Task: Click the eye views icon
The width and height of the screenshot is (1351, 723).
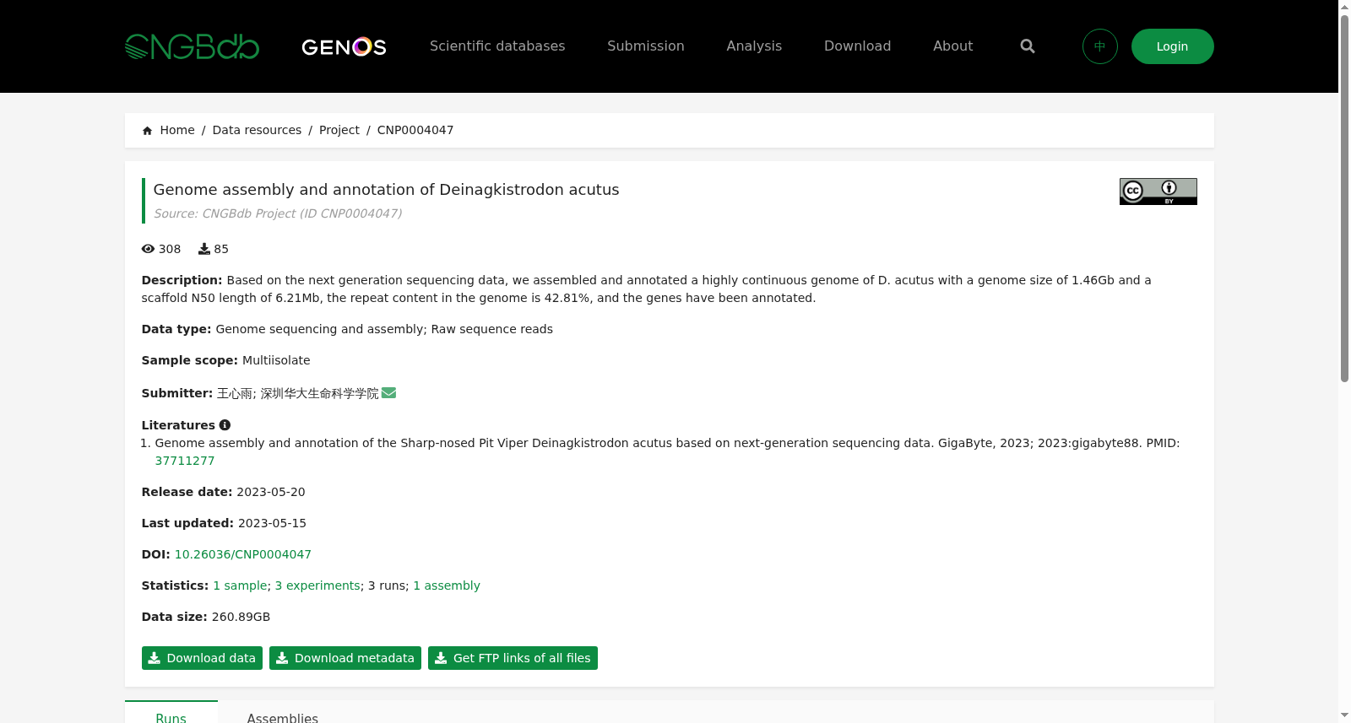Action: 149,249
